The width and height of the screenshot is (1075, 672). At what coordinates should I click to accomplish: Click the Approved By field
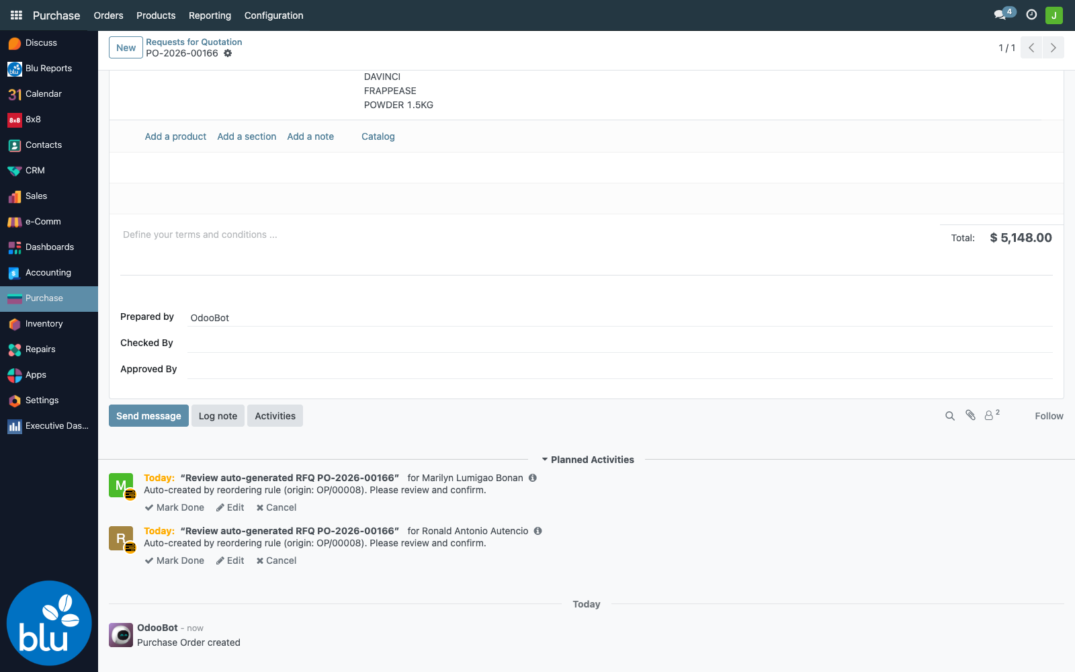620,370
